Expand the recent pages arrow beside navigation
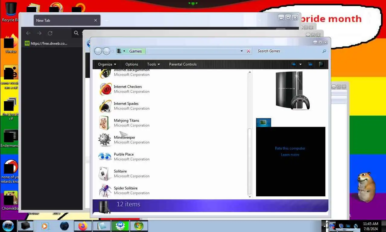This screenshot has height=232, width=386. click(112, 51)
